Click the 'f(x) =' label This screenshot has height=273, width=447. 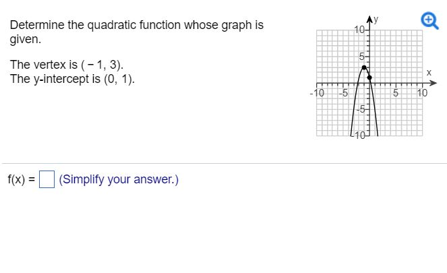pos(22,179)
